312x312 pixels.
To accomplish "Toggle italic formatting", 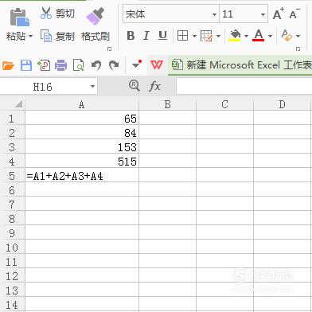I will tap(146, 36).
